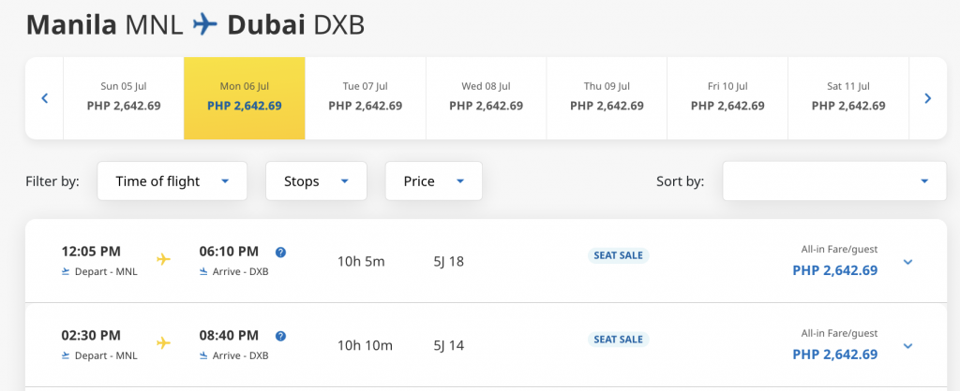Click yellow plane icon for 12:05 PM flight
This screenshot has width=960, height=391.
pos(163,259)
